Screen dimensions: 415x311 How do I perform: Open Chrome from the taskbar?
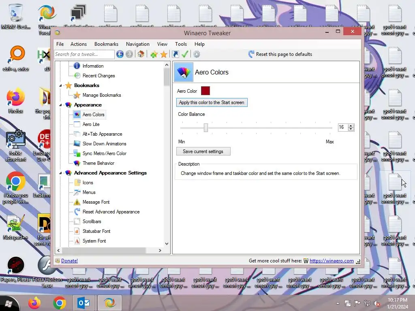pos(59,303)
